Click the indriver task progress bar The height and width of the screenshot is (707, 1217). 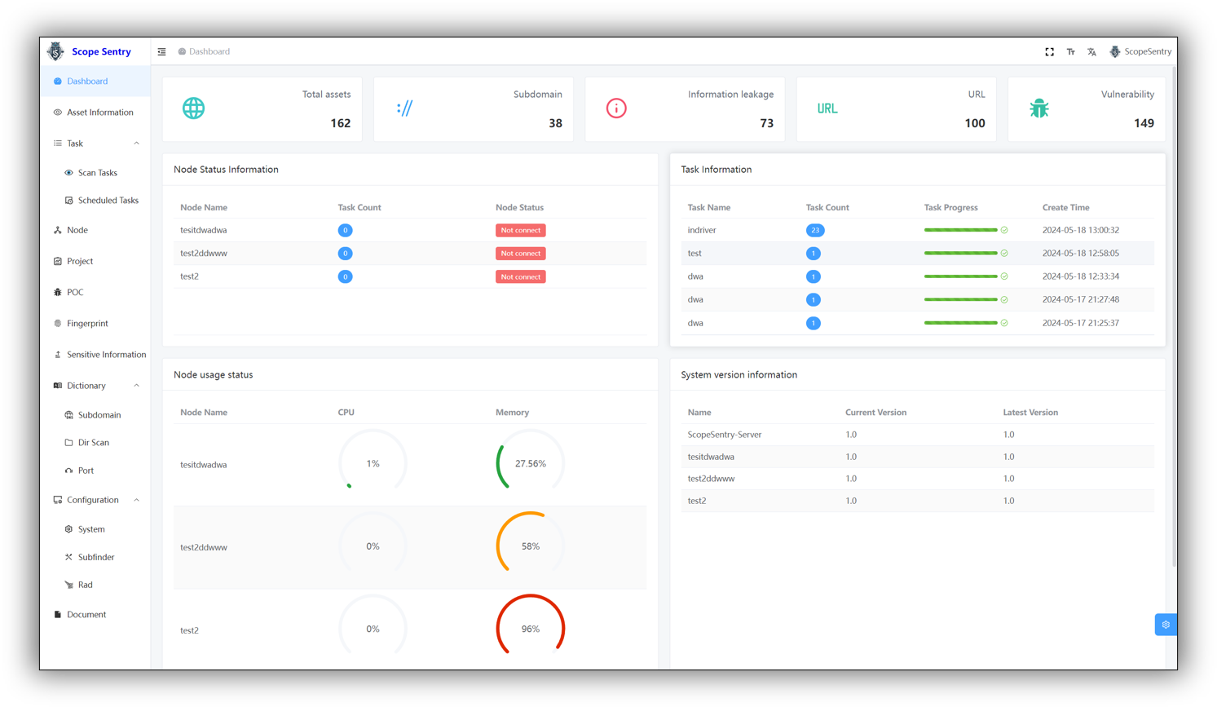point(960,230)
